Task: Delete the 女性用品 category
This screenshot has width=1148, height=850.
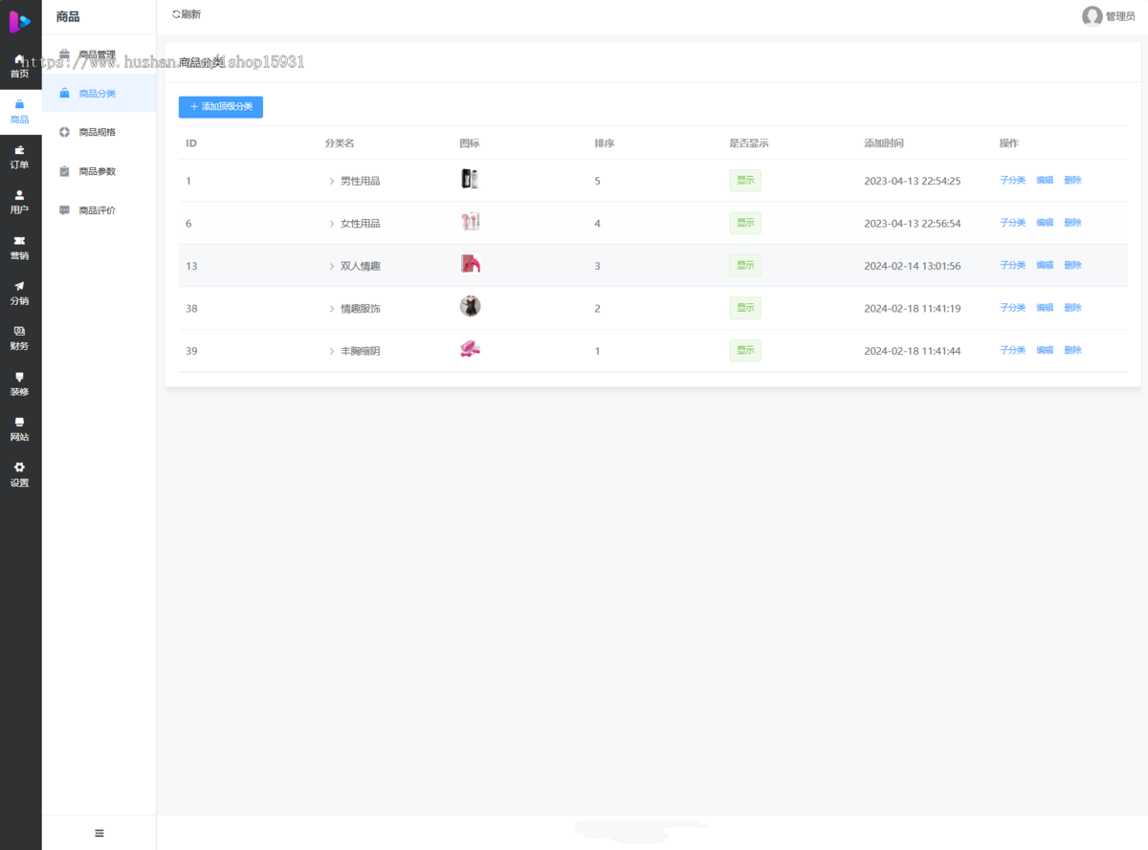Action: 1072,223
